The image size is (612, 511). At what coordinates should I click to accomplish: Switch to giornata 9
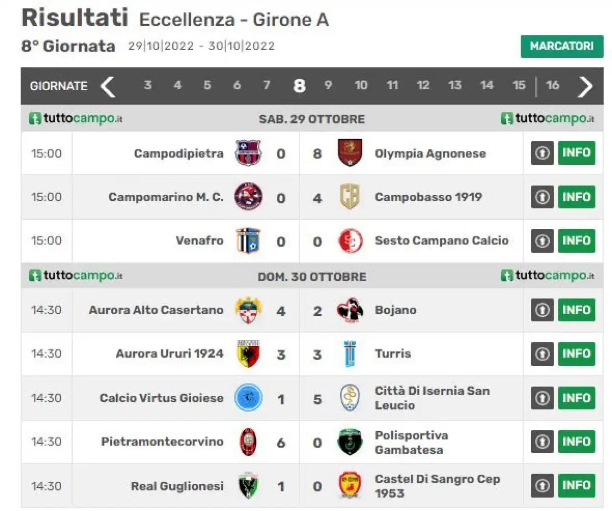(x=328, y=85)
